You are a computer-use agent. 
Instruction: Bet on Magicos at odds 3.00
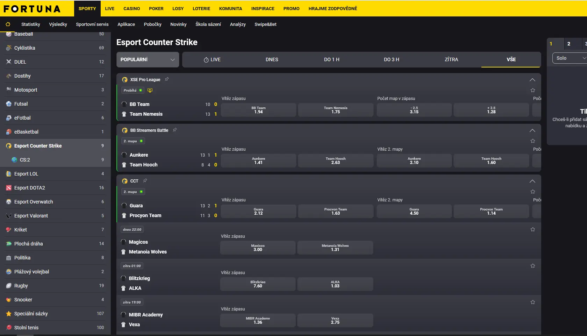(x=258, y=248)
